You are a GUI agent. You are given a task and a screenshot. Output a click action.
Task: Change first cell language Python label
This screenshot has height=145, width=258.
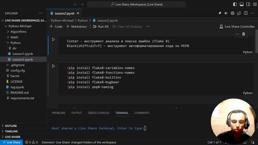[248, 52]
